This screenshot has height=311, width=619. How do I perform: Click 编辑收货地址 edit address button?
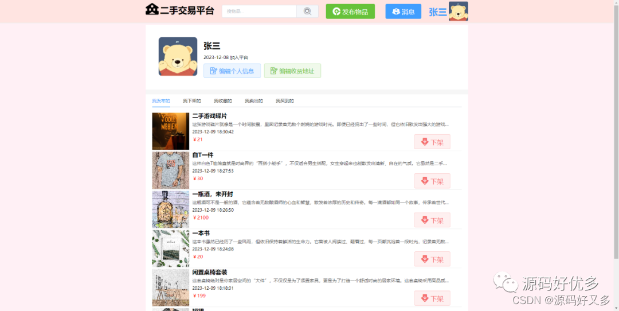click(292, 71)
